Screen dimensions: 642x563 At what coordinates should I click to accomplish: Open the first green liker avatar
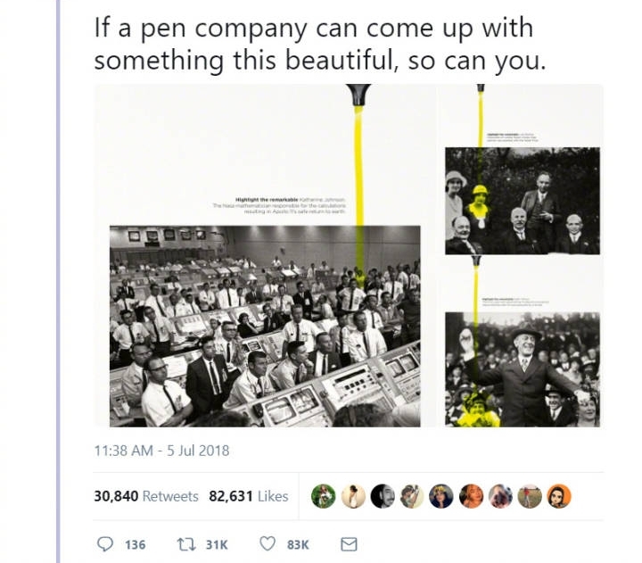click(324, 496)
